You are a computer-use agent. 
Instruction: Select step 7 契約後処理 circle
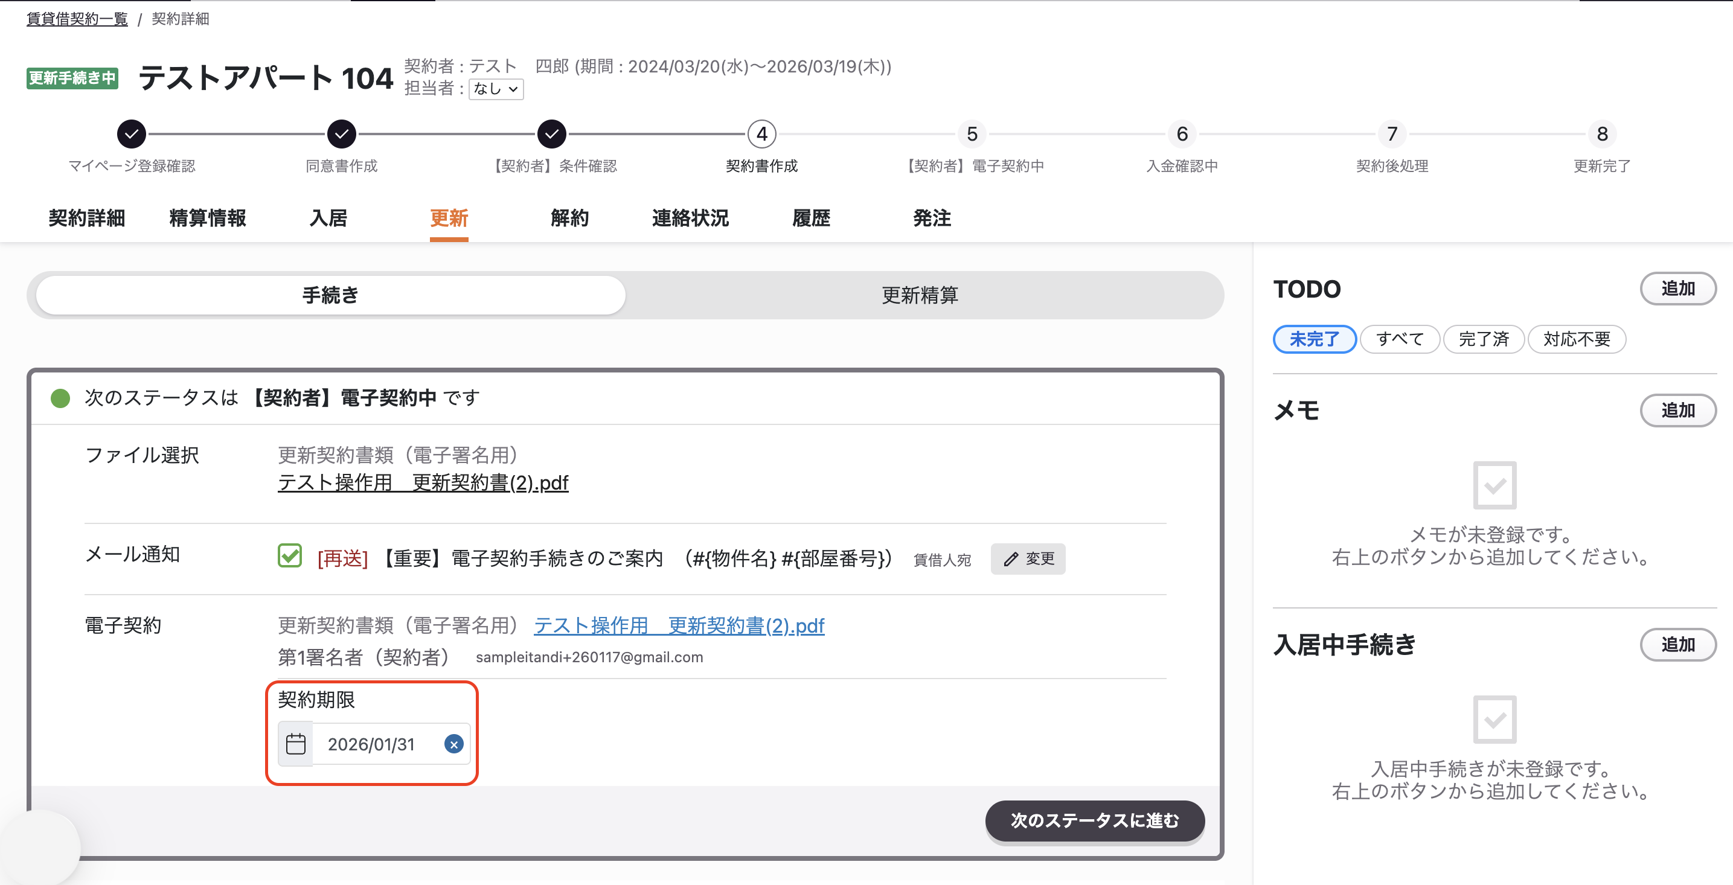1392,134
